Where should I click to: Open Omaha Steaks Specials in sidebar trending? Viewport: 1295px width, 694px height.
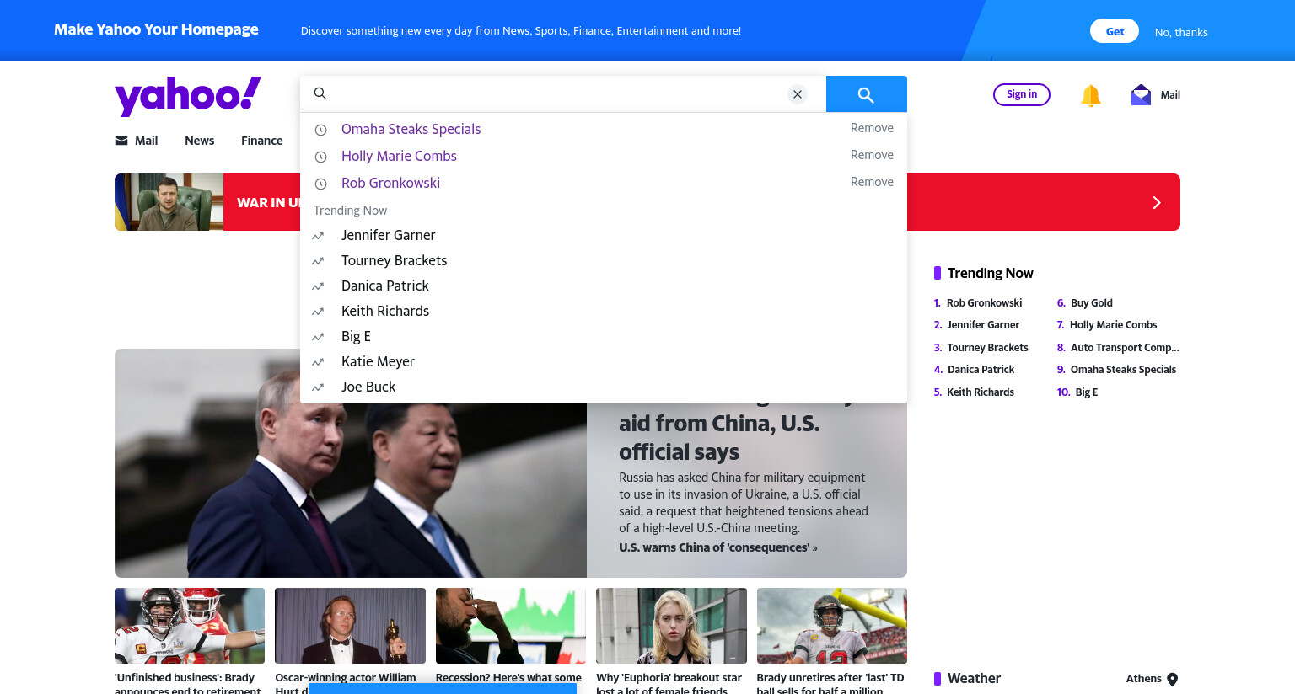[1123, 370]
